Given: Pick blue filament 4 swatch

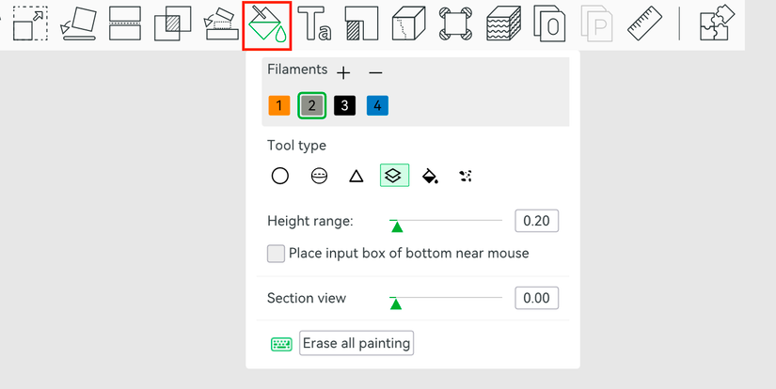Looking at the screenshot, I should [377, 105].
